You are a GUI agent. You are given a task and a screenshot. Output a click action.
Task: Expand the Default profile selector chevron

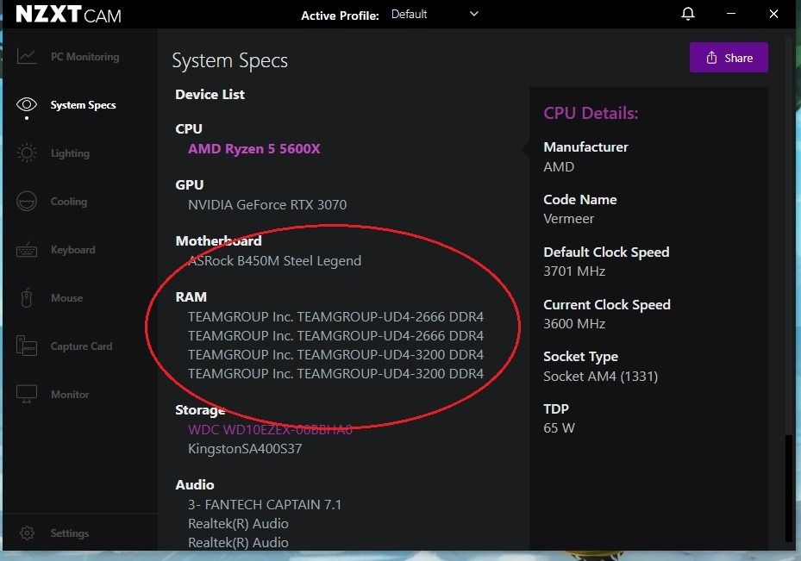[x=472, y=14]
